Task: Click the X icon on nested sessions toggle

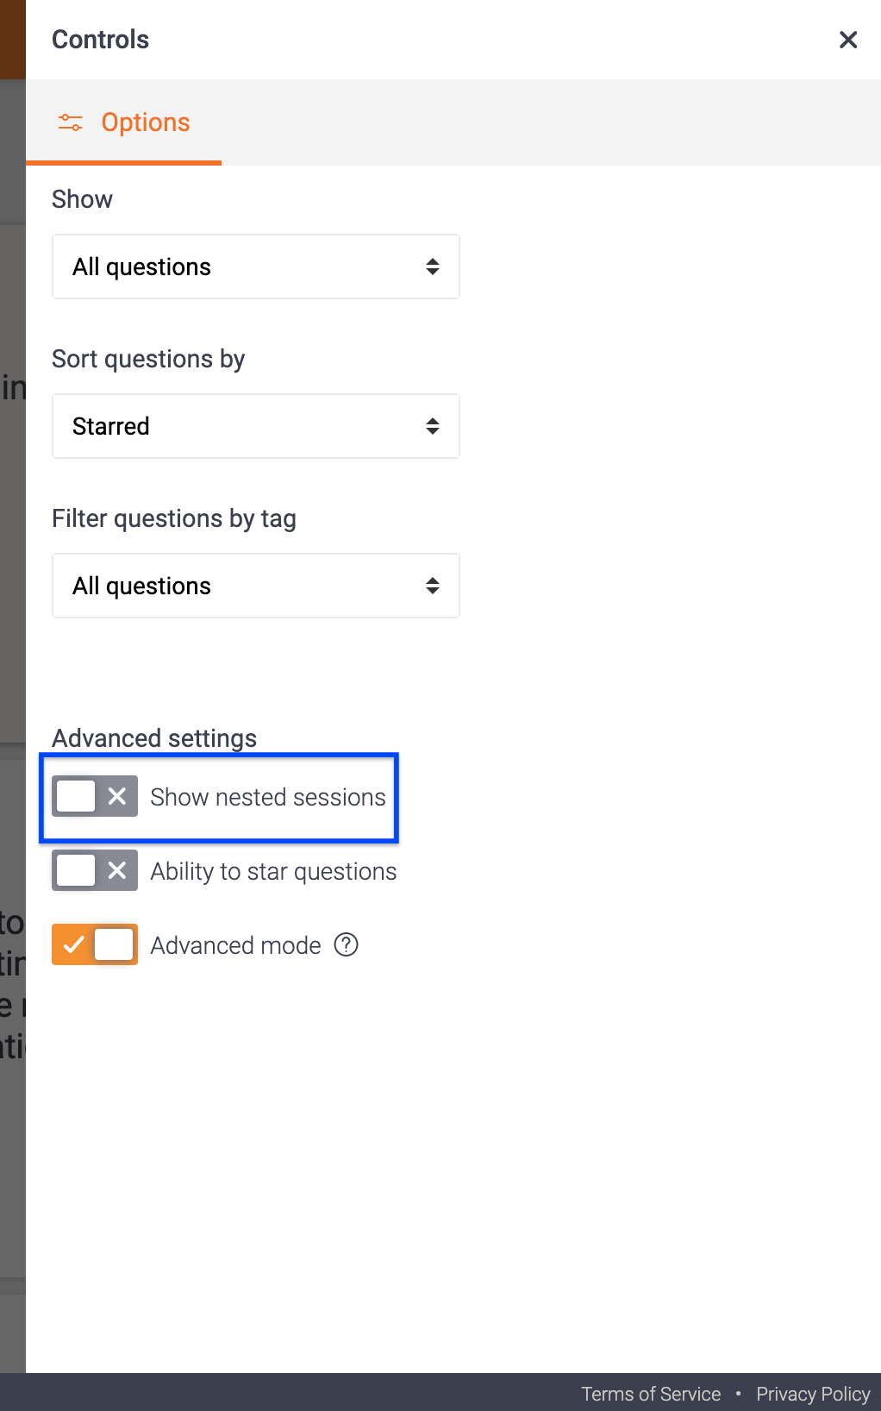Action: pyautogui.click(x=117, y=796)
